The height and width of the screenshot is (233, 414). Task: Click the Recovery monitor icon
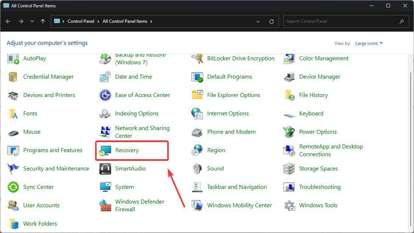point(105,151)
